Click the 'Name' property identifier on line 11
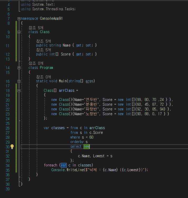This screenshot has width=188, height=198. pos(67,45)
